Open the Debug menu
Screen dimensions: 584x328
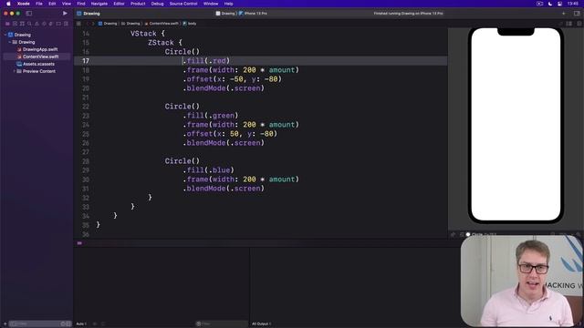point(157,4)
